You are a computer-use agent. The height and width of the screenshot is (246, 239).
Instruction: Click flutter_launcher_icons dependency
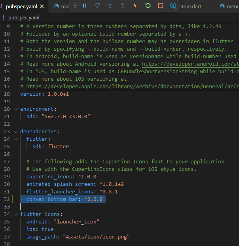60,192
